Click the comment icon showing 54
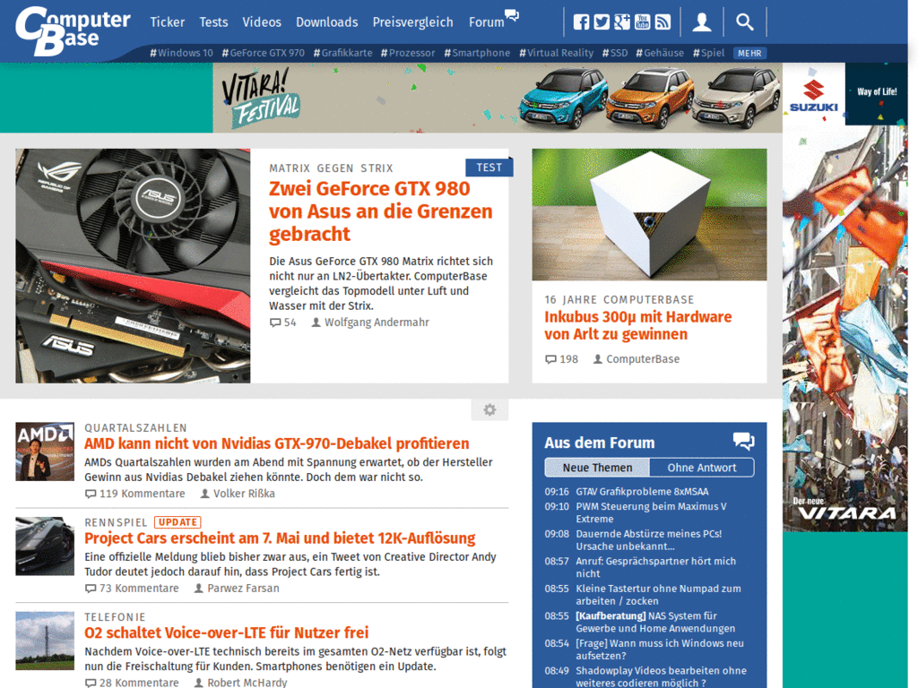The width and height of the screenshot is (918, 688). coord(275,322)
